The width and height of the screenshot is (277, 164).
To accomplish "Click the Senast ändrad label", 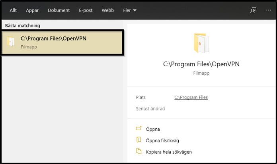I will pos(150,109).
